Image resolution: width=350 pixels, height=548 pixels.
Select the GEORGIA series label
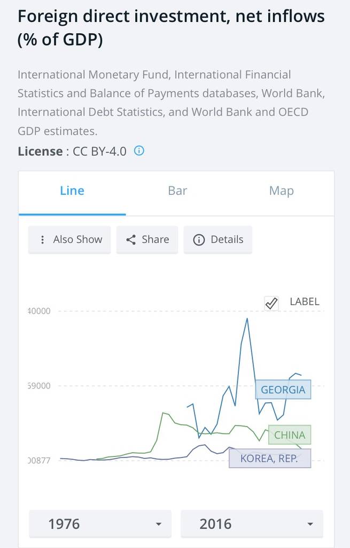tap(283, 390)
